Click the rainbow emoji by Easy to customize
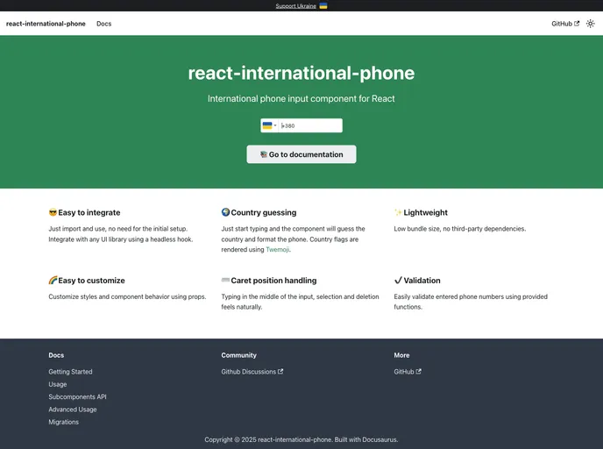The image size is (603, 449). point(53,280)
